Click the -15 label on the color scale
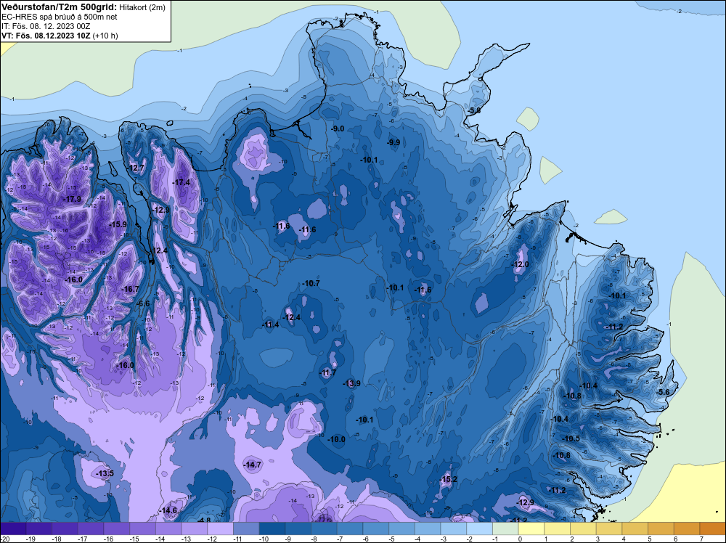 134,539
